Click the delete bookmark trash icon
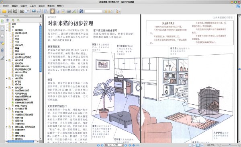Screen dimensions: 241x147 click(x=8, y=20)
